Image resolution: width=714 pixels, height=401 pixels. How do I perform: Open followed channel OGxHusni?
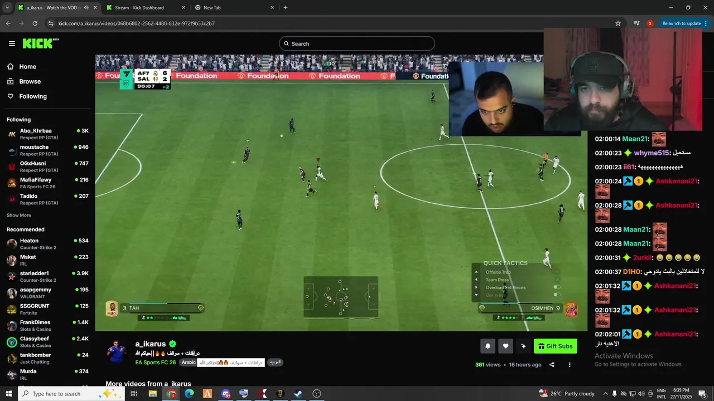coord(47,167)
